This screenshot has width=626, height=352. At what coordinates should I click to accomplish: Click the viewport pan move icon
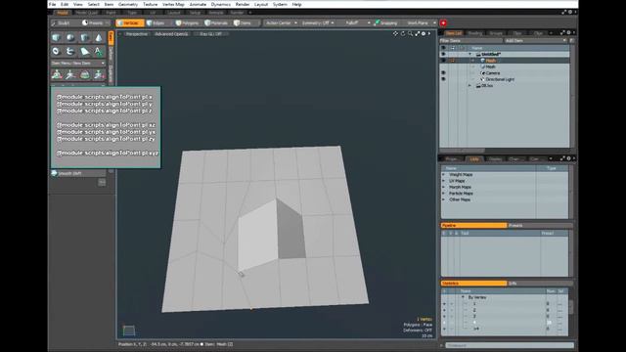coord(395,34)
